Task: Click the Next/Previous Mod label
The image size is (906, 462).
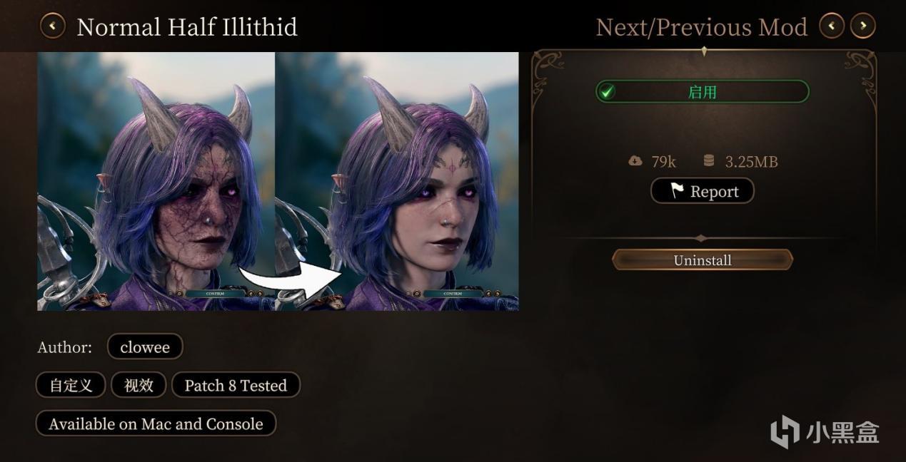Action: [x=701, y=27]
